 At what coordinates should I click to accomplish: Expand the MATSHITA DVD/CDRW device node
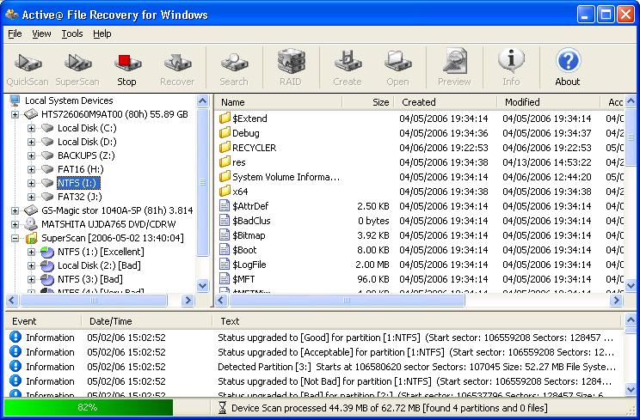15,224
